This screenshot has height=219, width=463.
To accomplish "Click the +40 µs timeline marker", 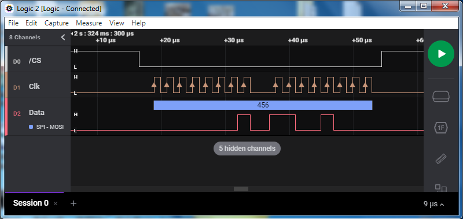I will [297, 40].
